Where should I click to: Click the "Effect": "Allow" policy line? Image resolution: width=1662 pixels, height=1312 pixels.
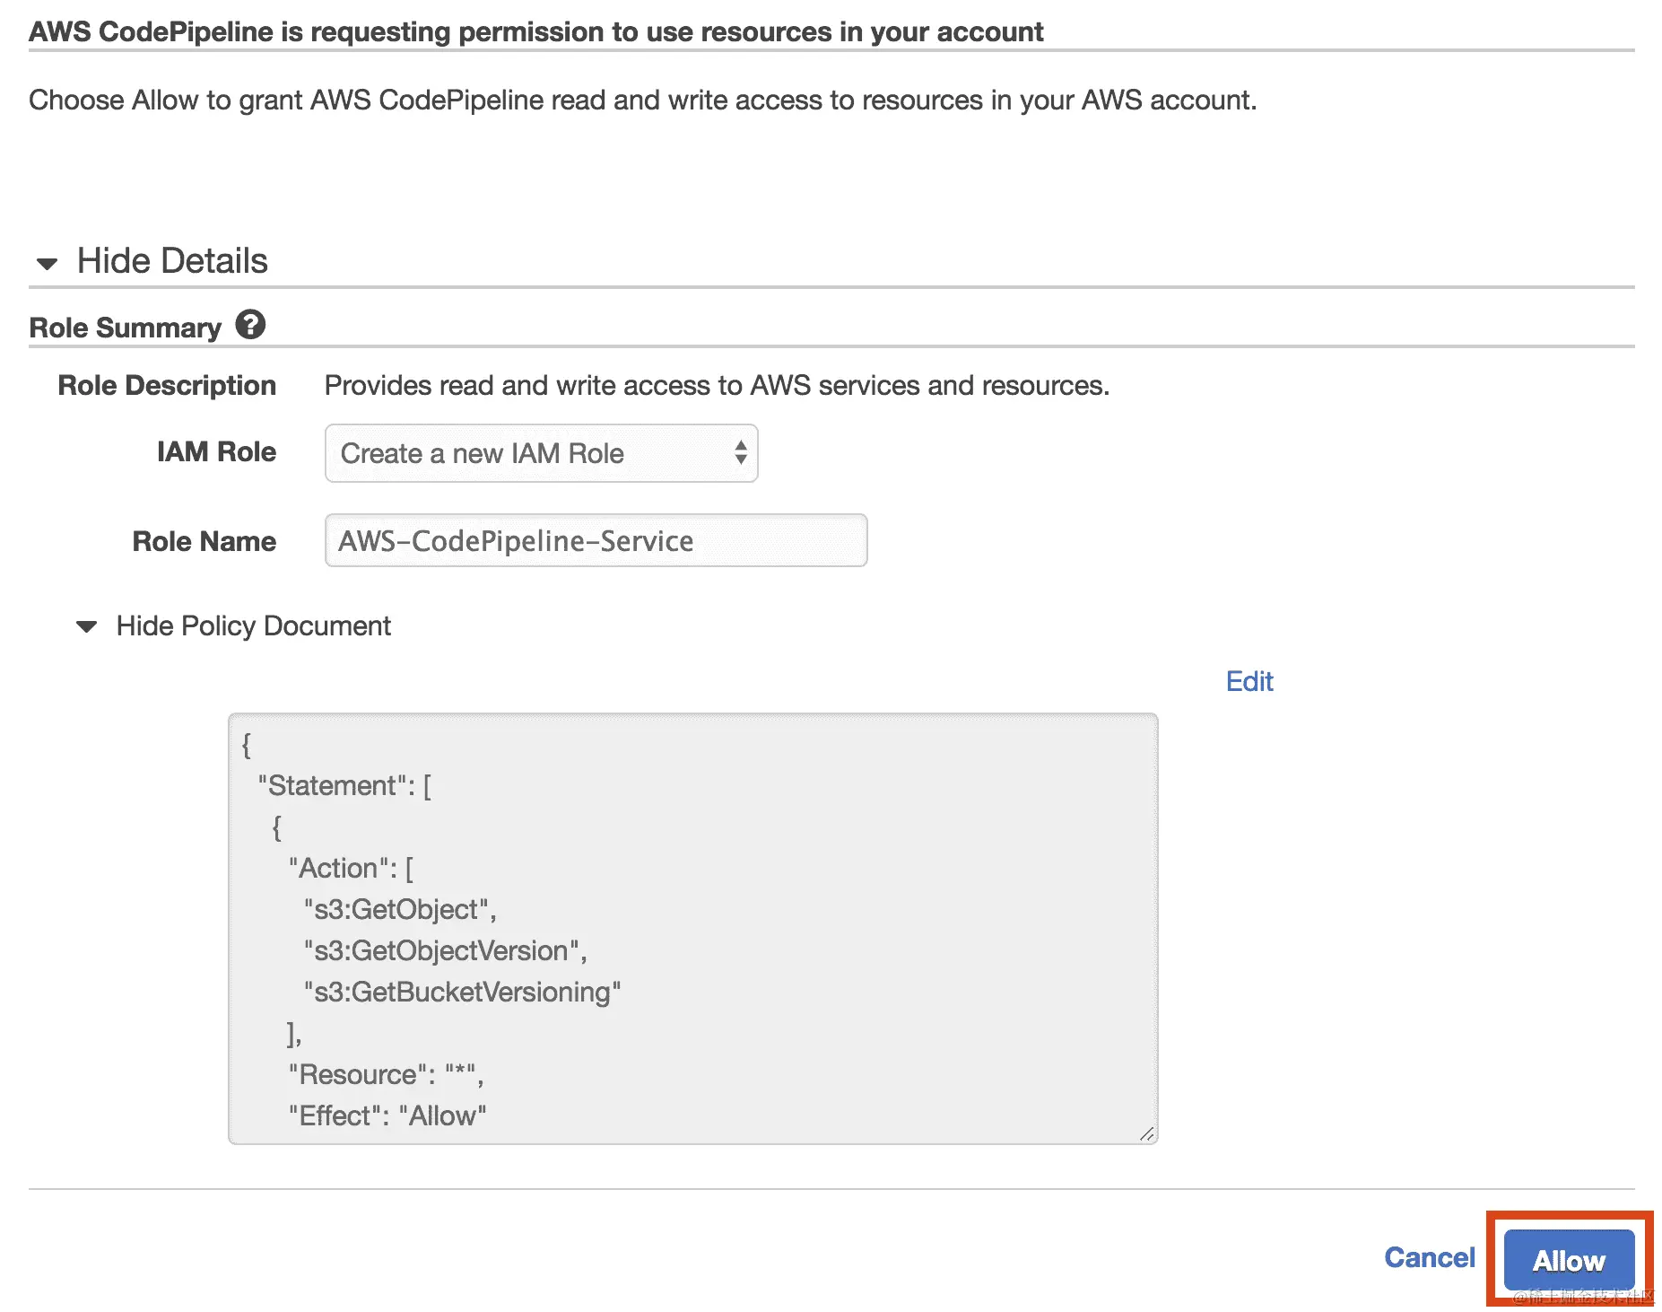[x=387, y=1115]
